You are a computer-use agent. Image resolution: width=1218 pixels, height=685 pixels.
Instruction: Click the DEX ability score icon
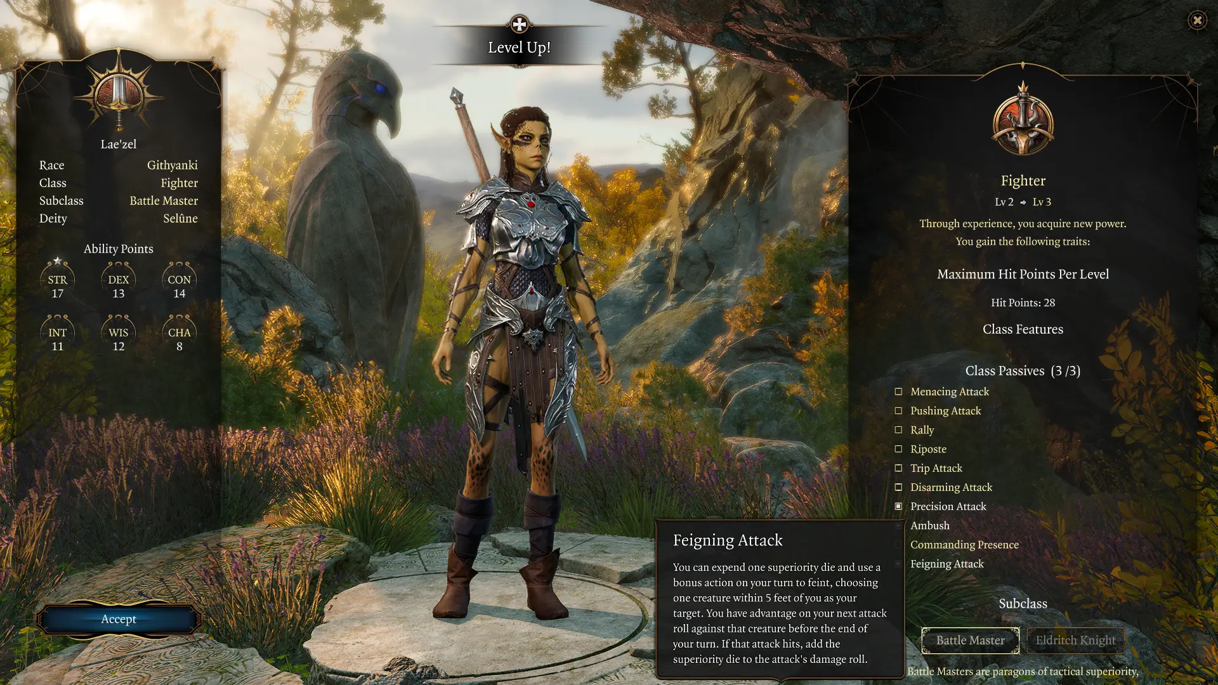click(117, 280)
